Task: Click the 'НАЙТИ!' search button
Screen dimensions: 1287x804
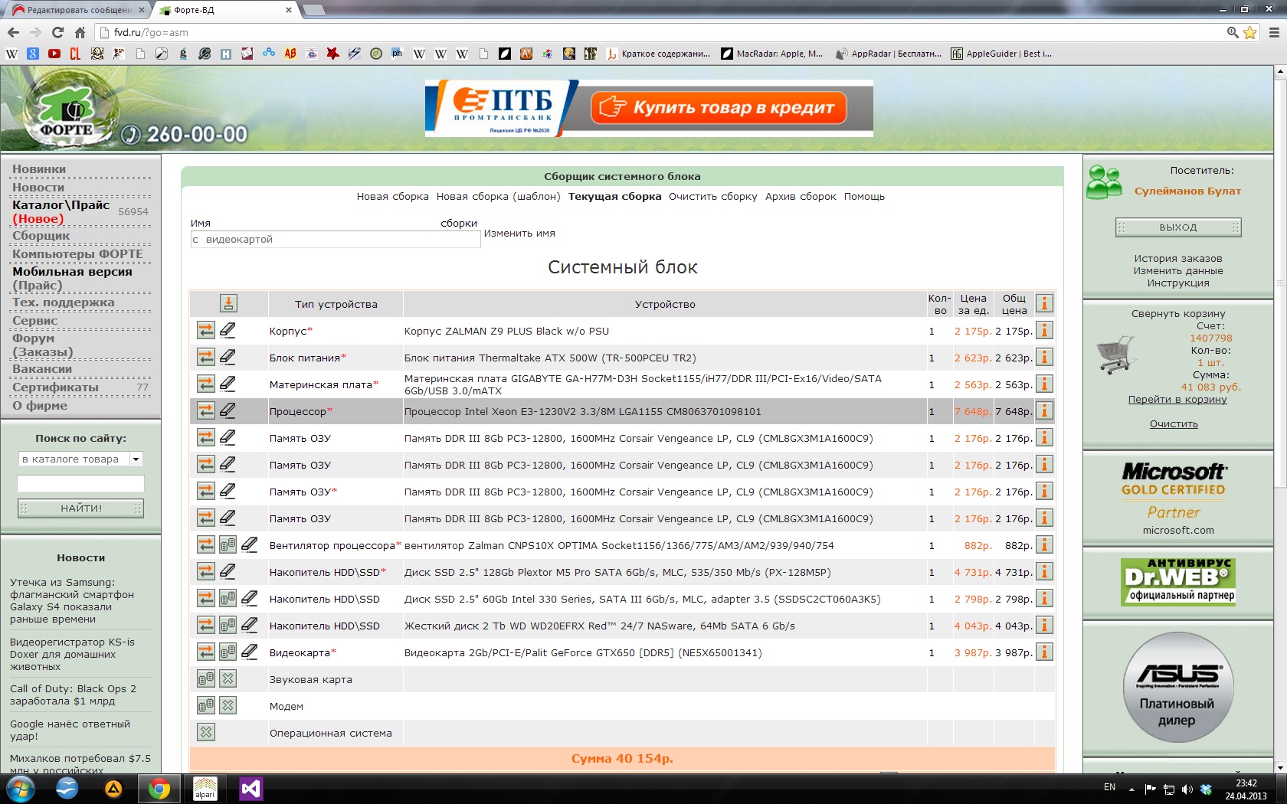Action: [81, 508]
